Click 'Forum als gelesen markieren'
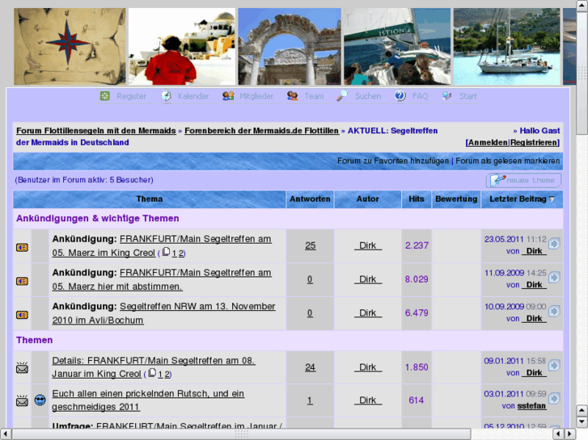This screenshot has height=440, width=588. pyautogui.click(x=507, y=161)
